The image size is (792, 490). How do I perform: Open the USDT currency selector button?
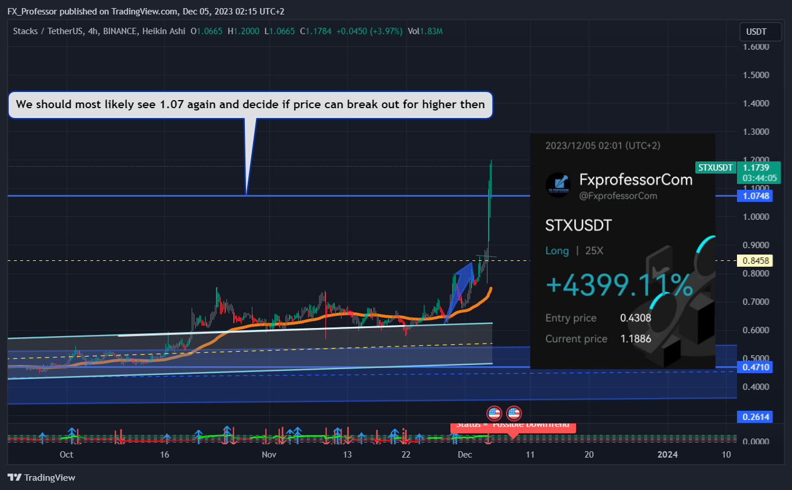coord(760,32)
